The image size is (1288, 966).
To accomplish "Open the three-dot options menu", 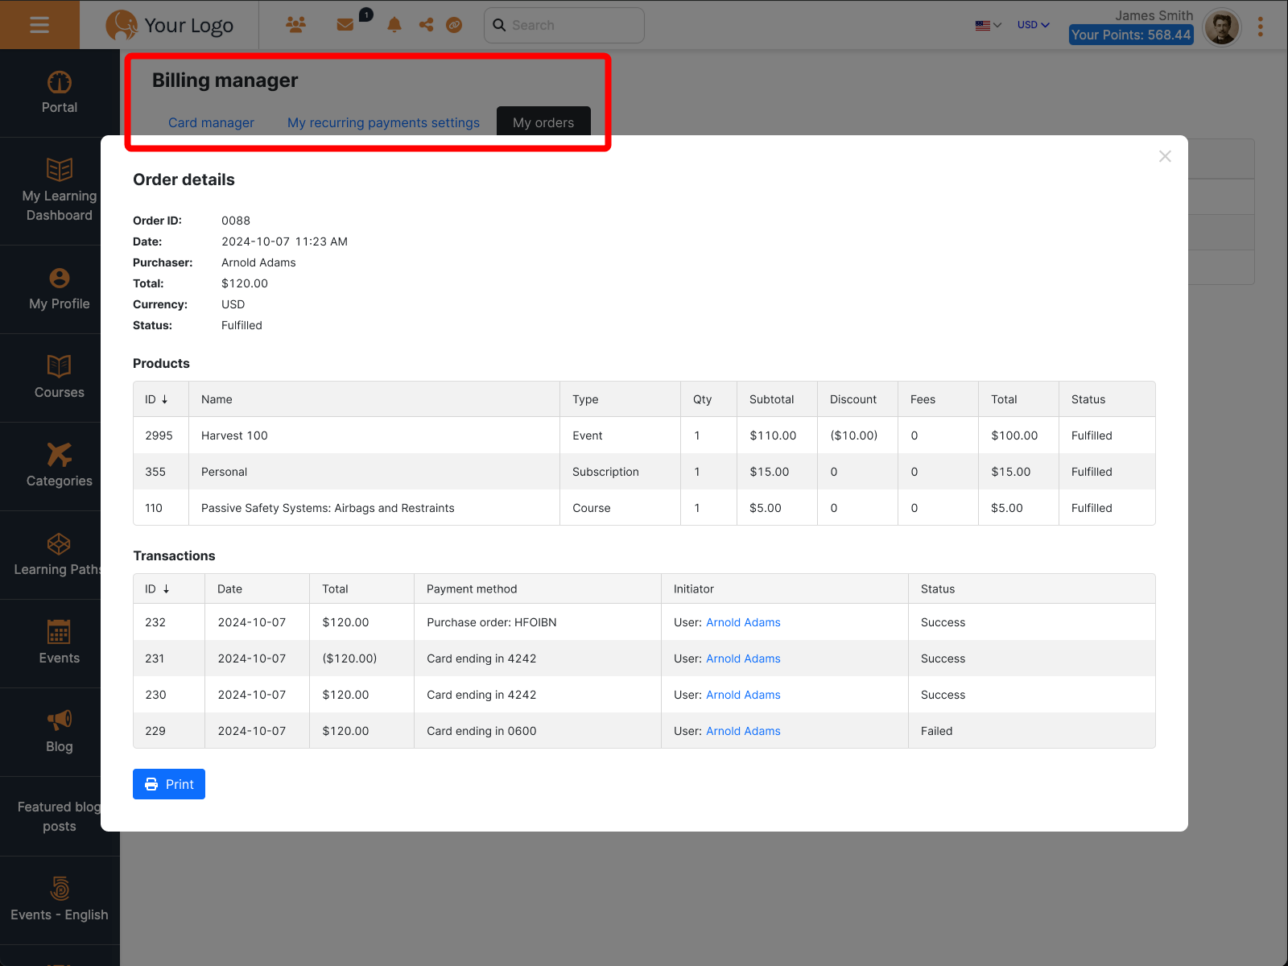I will click(x=1260, y=27).
